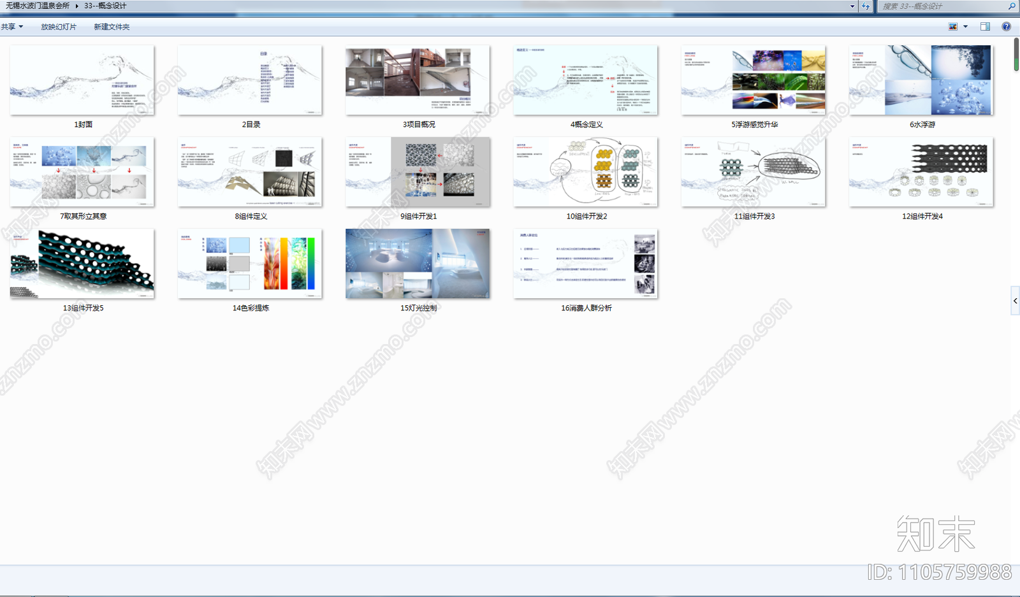This screenshot has width=1020, height=597.
Task: Click the 33--概念设计 breadcrumb segment
Action: click(105, 6)
